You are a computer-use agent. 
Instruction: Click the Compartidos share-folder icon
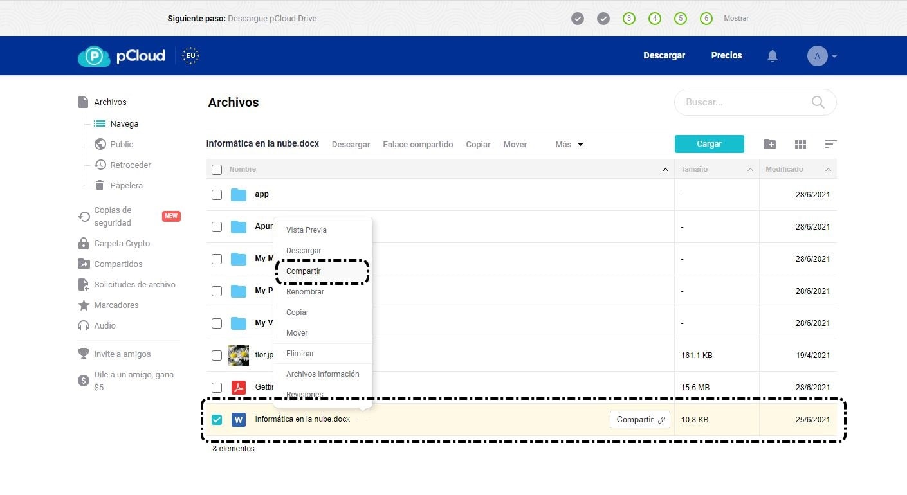point(84,264)
